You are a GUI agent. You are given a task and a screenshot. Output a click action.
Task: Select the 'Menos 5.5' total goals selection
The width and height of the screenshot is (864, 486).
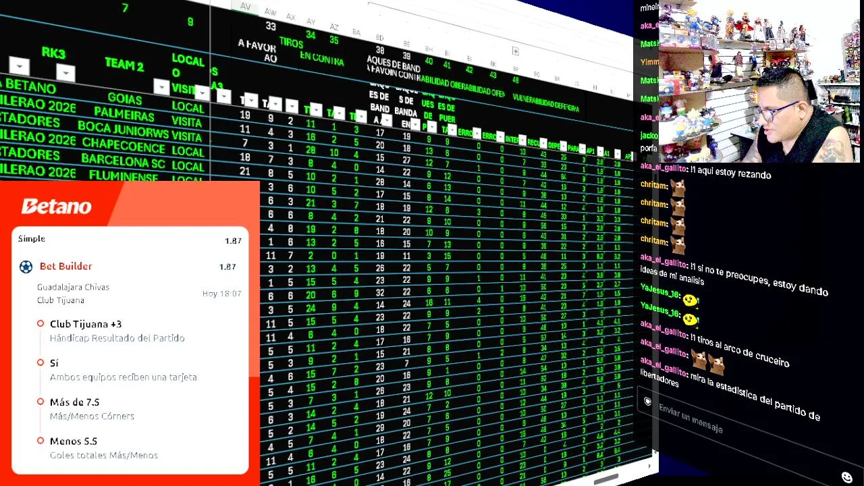pyautogui.click(x=74, y=441)
